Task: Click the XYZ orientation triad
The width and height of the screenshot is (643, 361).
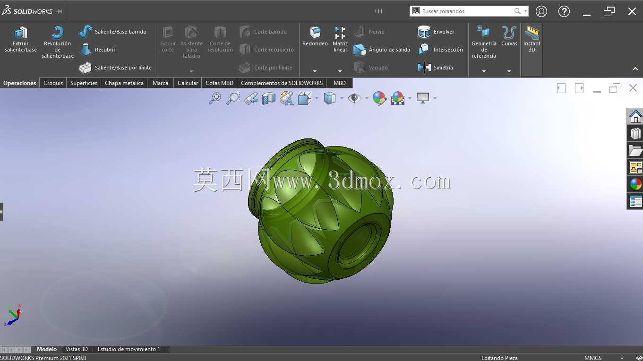Action: tap(13, 315)
